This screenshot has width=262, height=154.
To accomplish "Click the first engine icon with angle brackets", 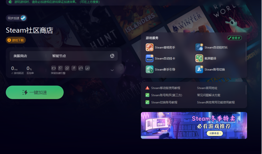I will tap(54, 68).
